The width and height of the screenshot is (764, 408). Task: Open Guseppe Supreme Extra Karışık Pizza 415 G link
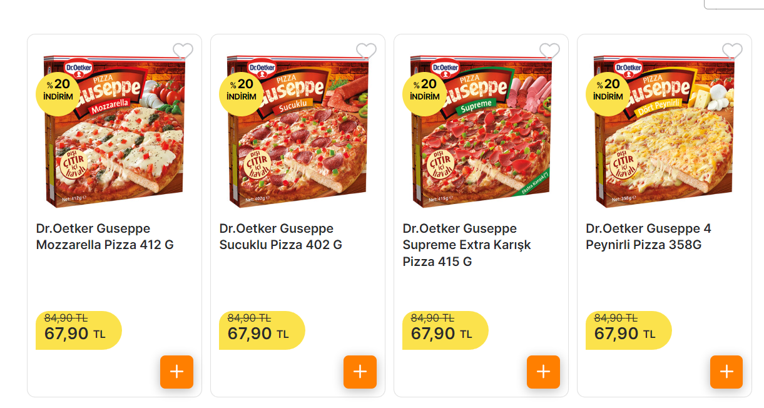click(466, 245)
